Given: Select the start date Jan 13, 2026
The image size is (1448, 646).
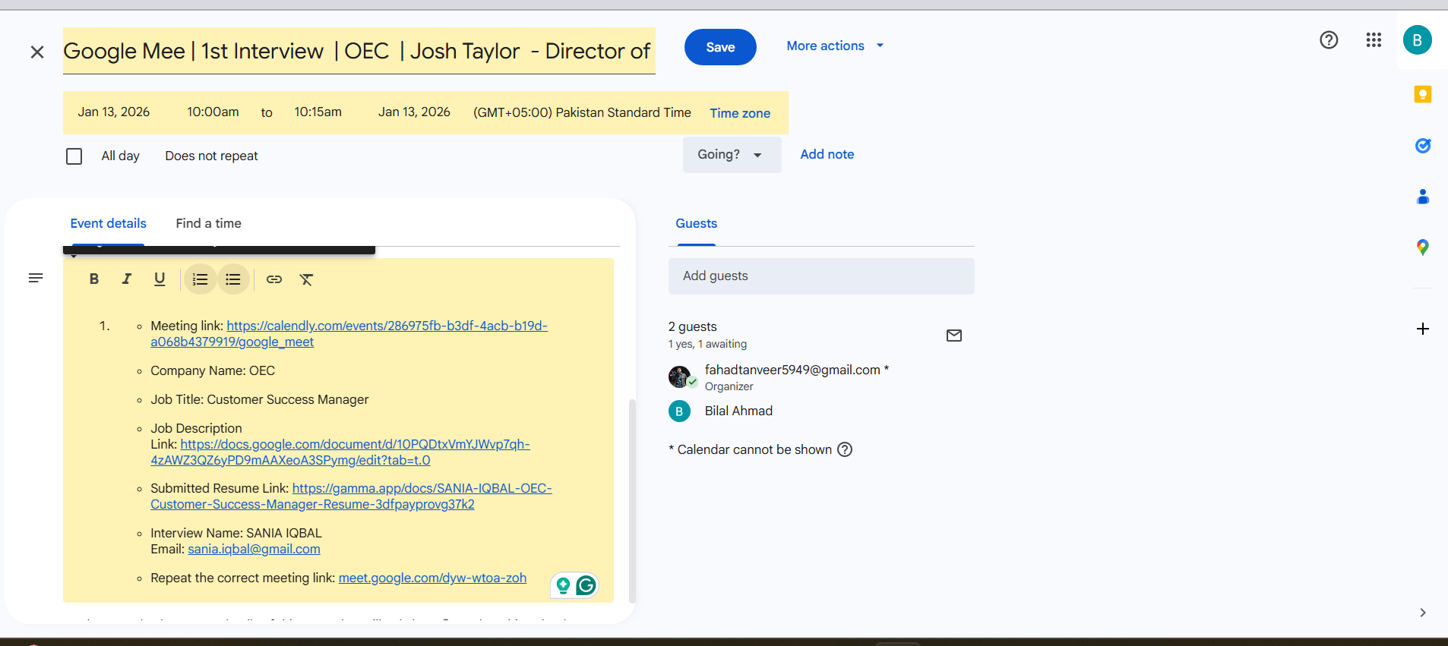Looking at the screenshot, I should click(114, 112).
